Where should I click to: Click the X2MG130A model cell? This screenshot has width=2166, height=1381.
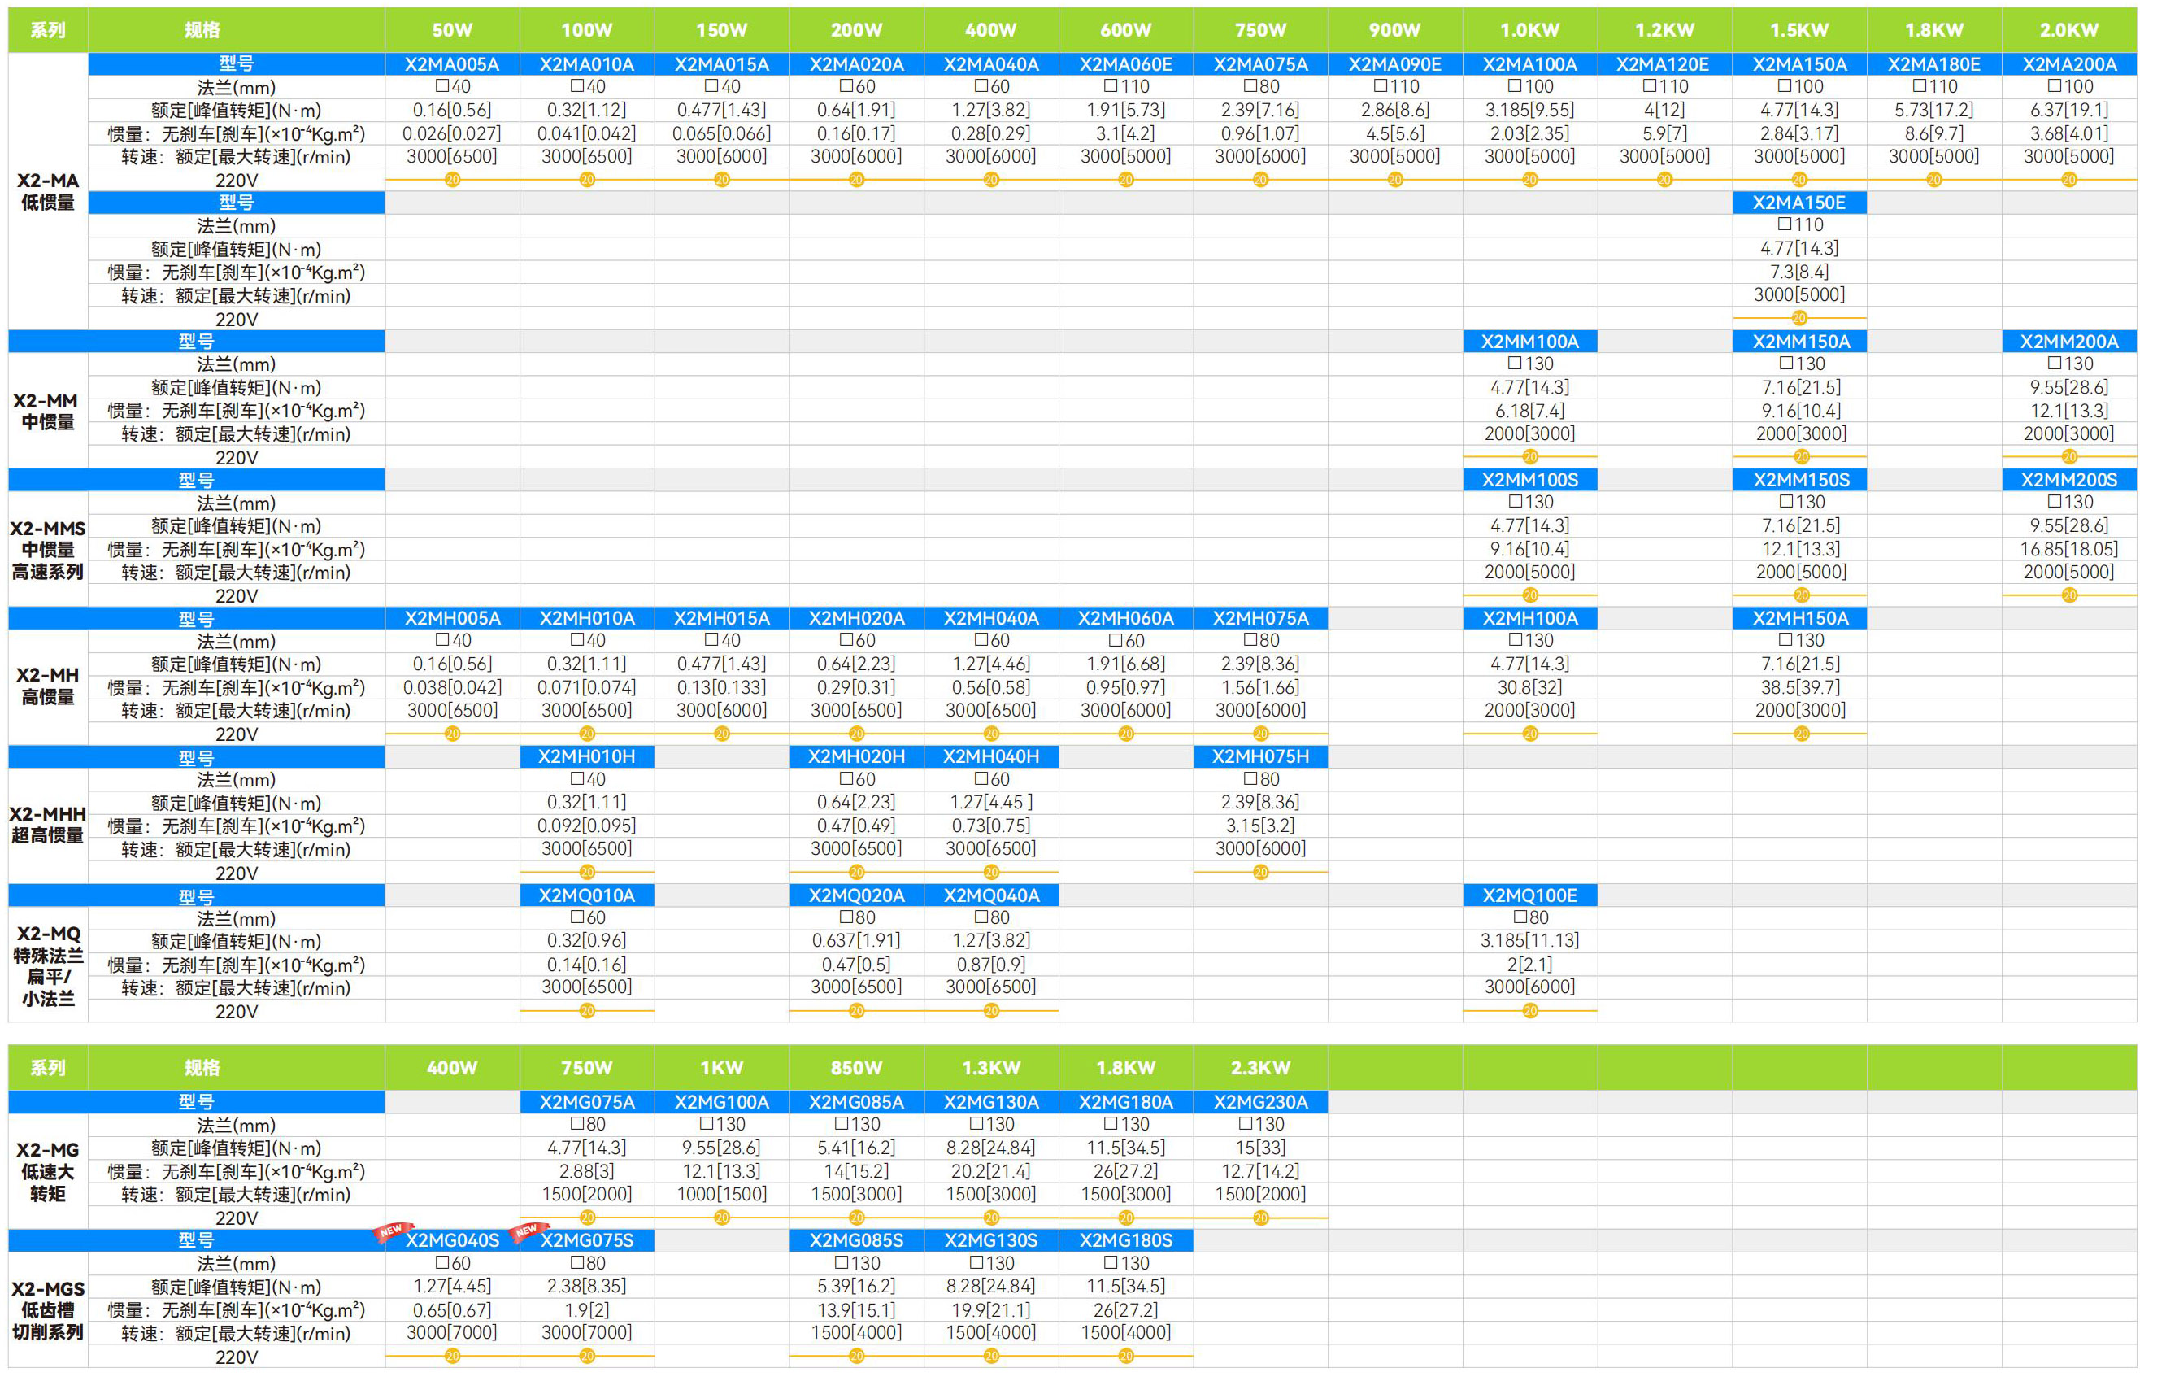pyautogui.click(x=990, y=1102)
